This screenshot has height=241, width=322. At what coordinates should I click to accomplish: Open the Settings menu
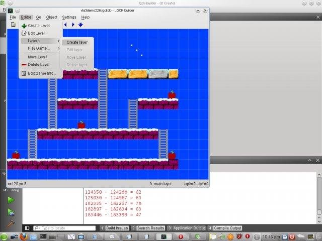pos(69,17)
